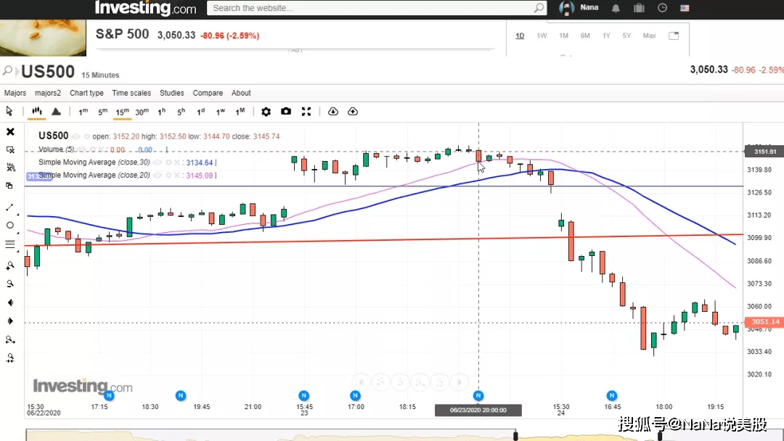
Task: Expand the Studies dropdown menu
Action: pyautogui.click(x=171, y=93)
